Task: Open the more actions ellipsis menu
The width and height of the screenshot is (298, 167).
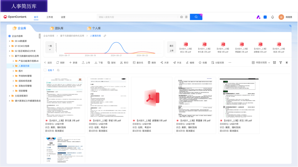Action: (x=230, y=62)
